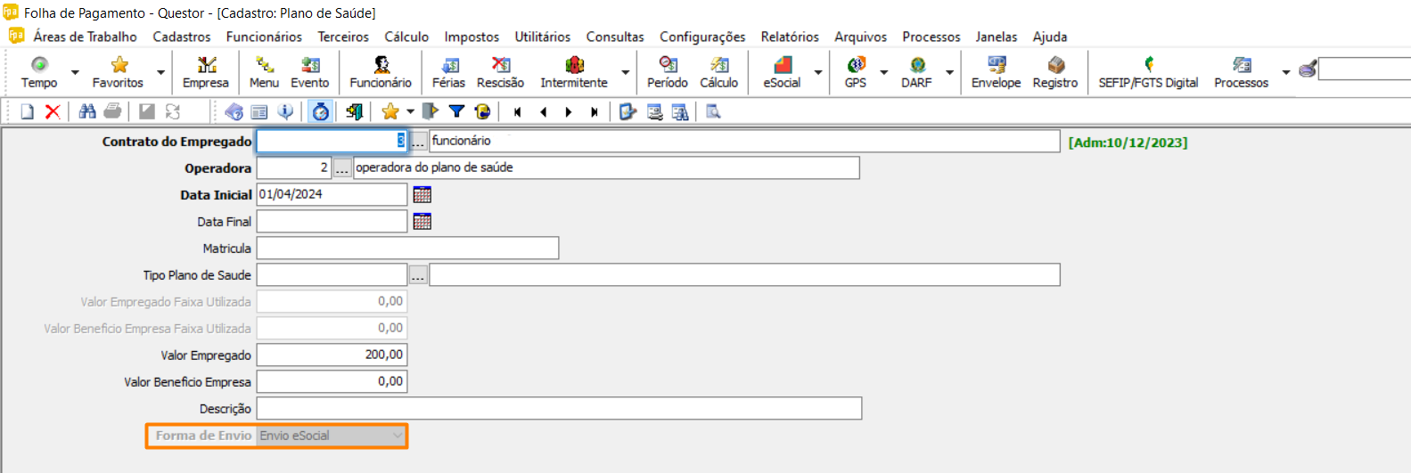Expand the Intermitente dropdown arrow

point(625,72)
